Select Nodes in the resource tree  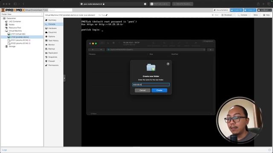[12, 25]
